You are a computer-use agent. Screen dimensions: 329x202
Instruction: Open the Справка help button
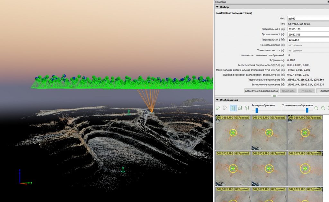(x=323, y=91)
